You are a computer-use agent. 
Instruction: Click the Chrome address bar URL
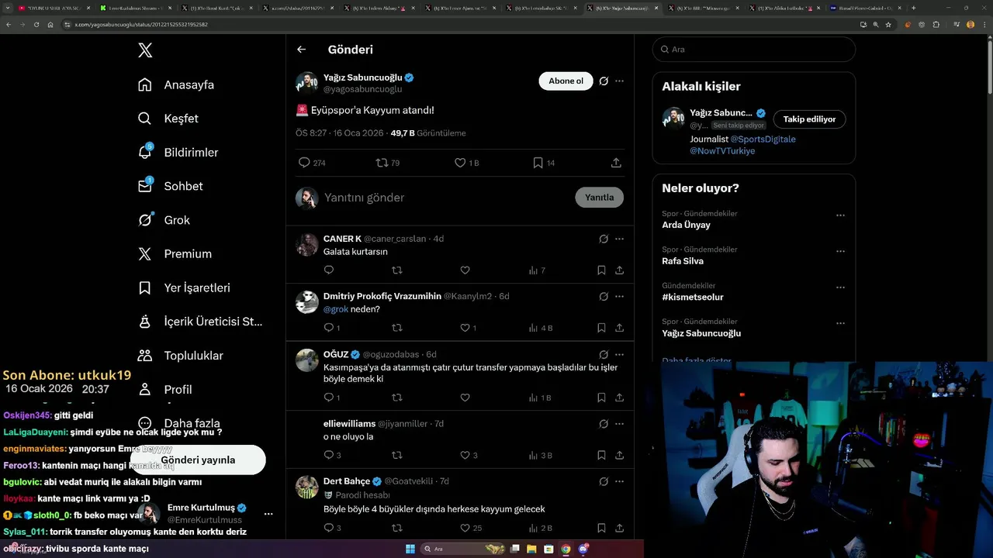(x=140, y=24)
